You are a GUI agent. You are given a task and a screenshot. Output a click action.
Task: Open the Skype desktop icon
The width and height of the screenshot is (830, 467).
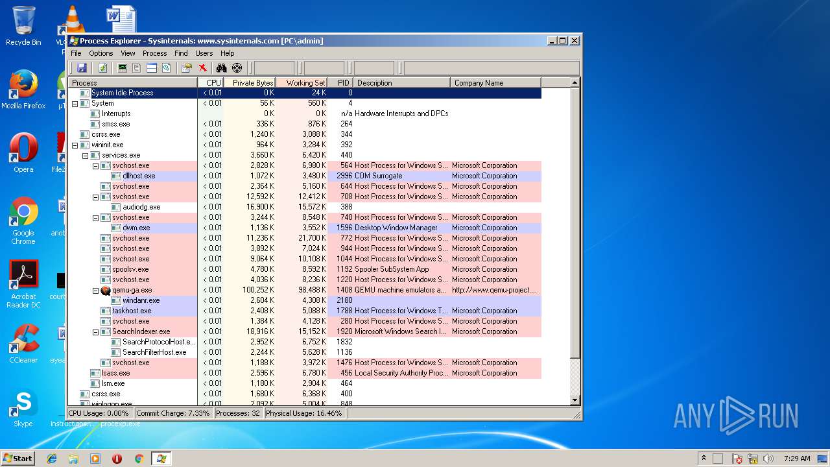pyautogui.click(x=23, y=408)
